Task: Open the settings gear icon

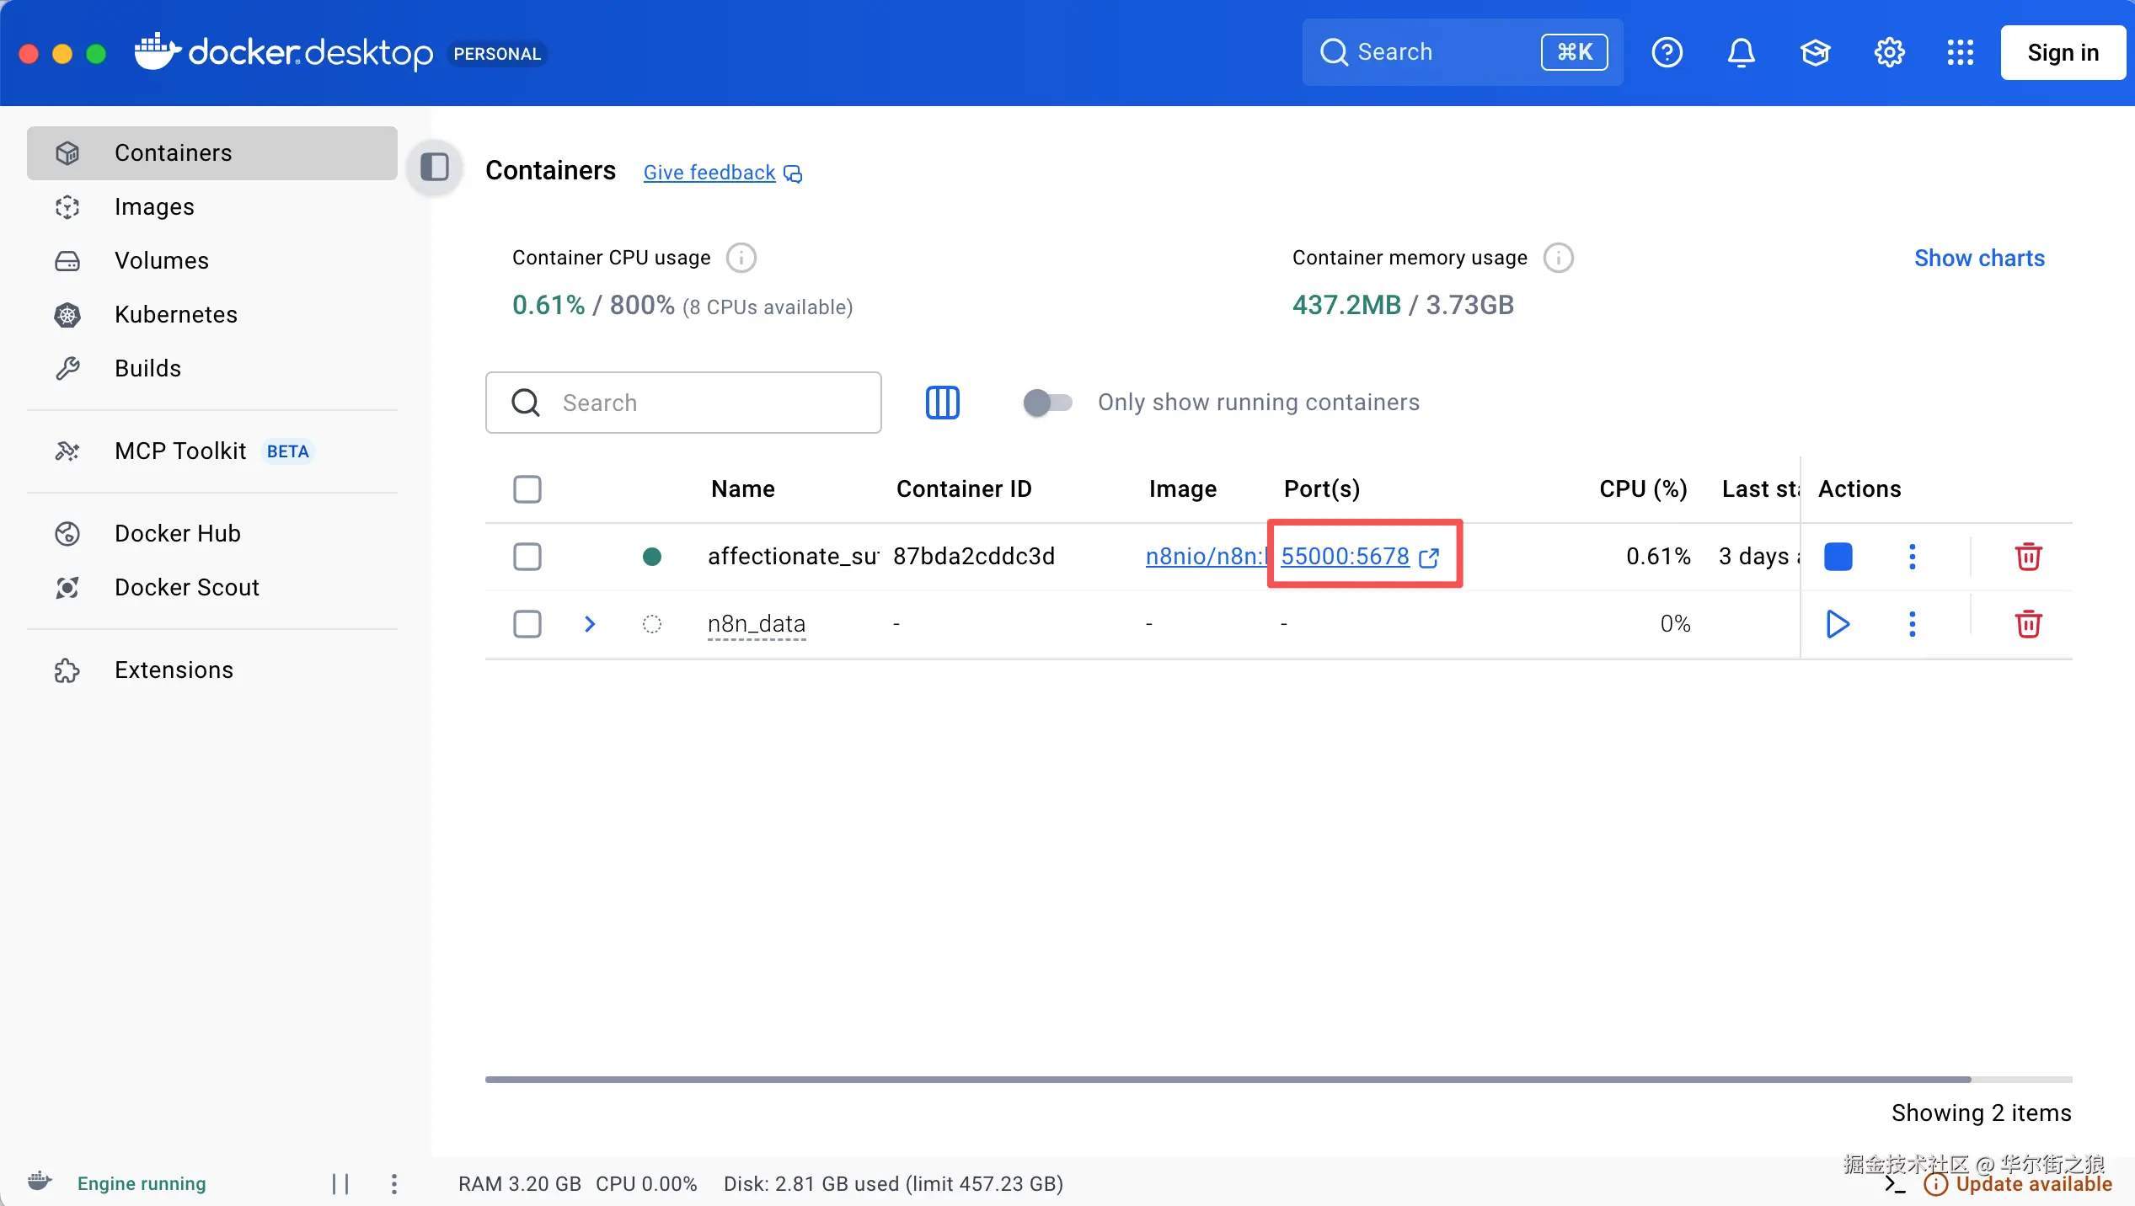Action: 1889,52
